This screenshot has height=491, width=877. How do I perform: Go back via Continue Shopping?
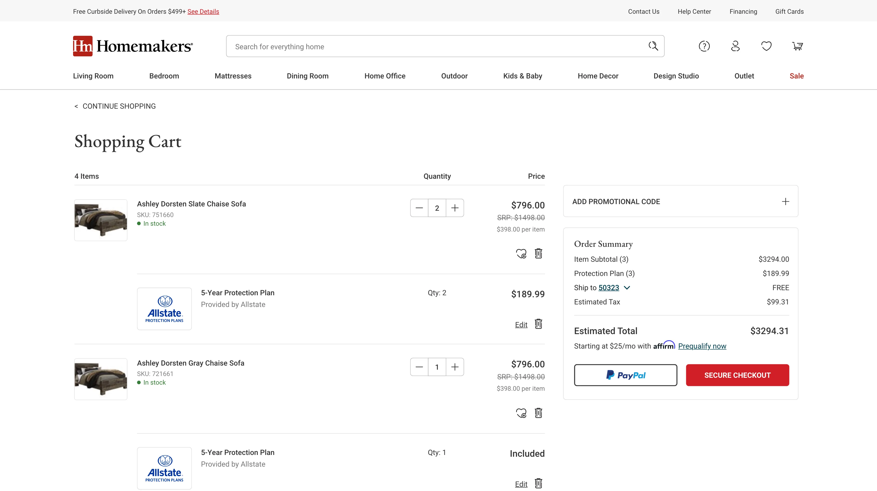click(x=115, y=106)
